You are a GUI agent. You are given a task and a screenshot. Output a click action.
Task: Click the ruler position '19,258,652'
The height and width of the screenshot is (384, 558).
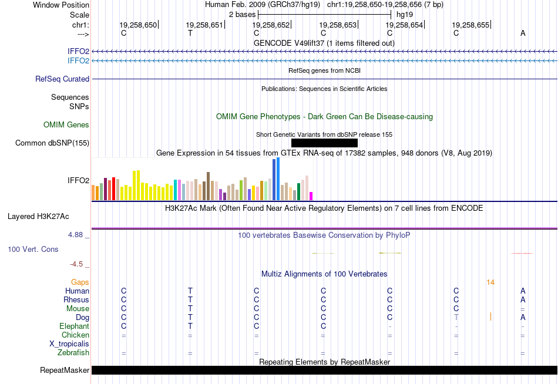pyautogui.click(x=271, y=25)
